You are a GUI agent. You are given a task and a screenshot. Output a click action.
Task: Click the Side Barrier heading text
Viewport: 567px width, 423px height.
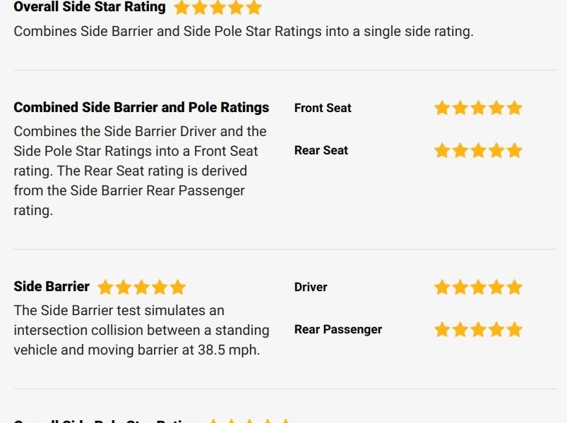coord(52,286)
